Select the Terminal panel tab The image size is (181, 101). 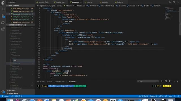tap(72, 81)
